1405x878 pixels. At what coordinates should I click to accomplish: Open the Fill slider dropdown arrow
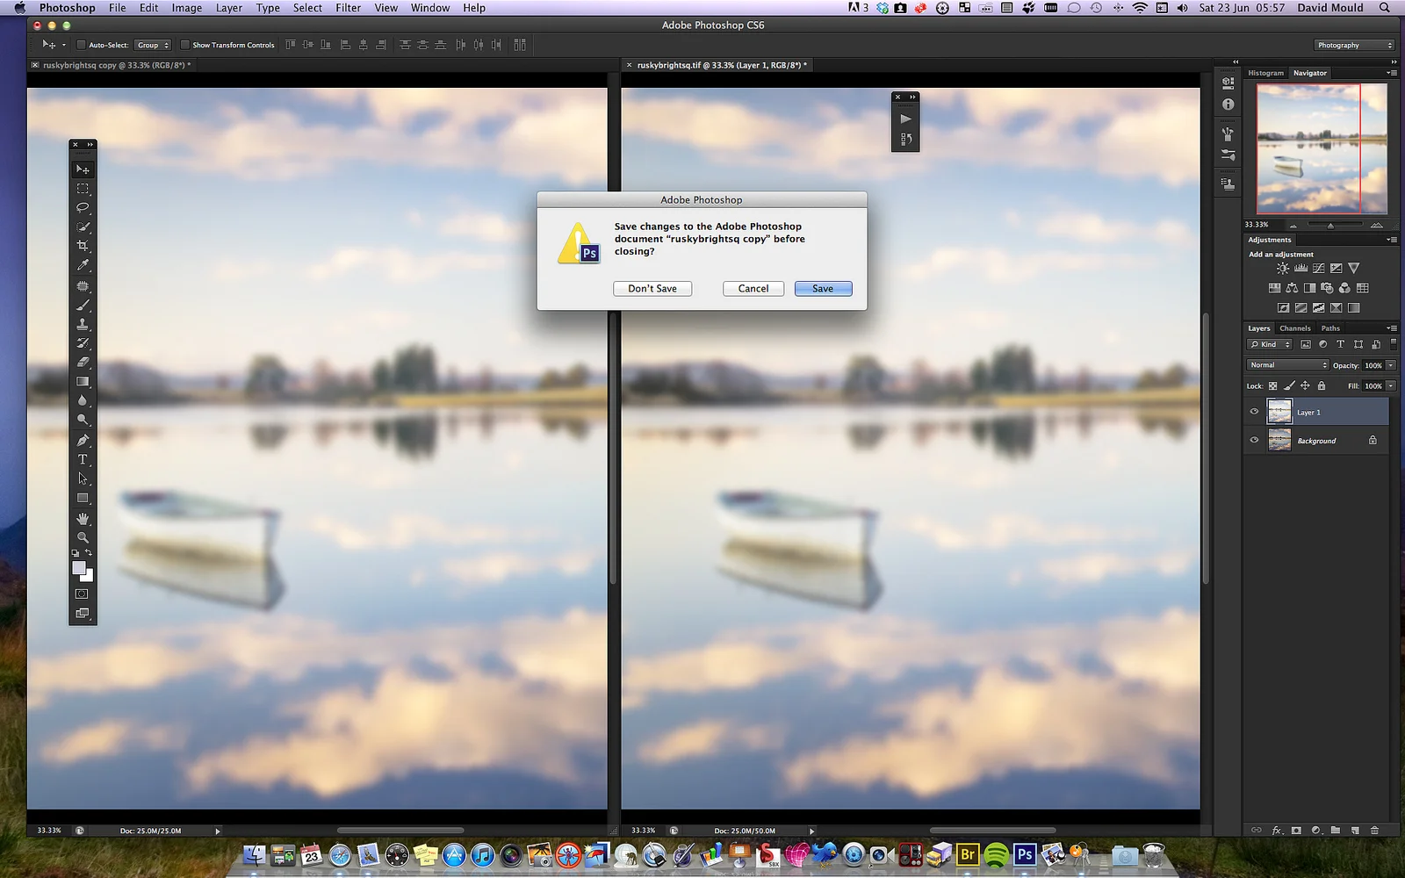[x=1391, y=385]
